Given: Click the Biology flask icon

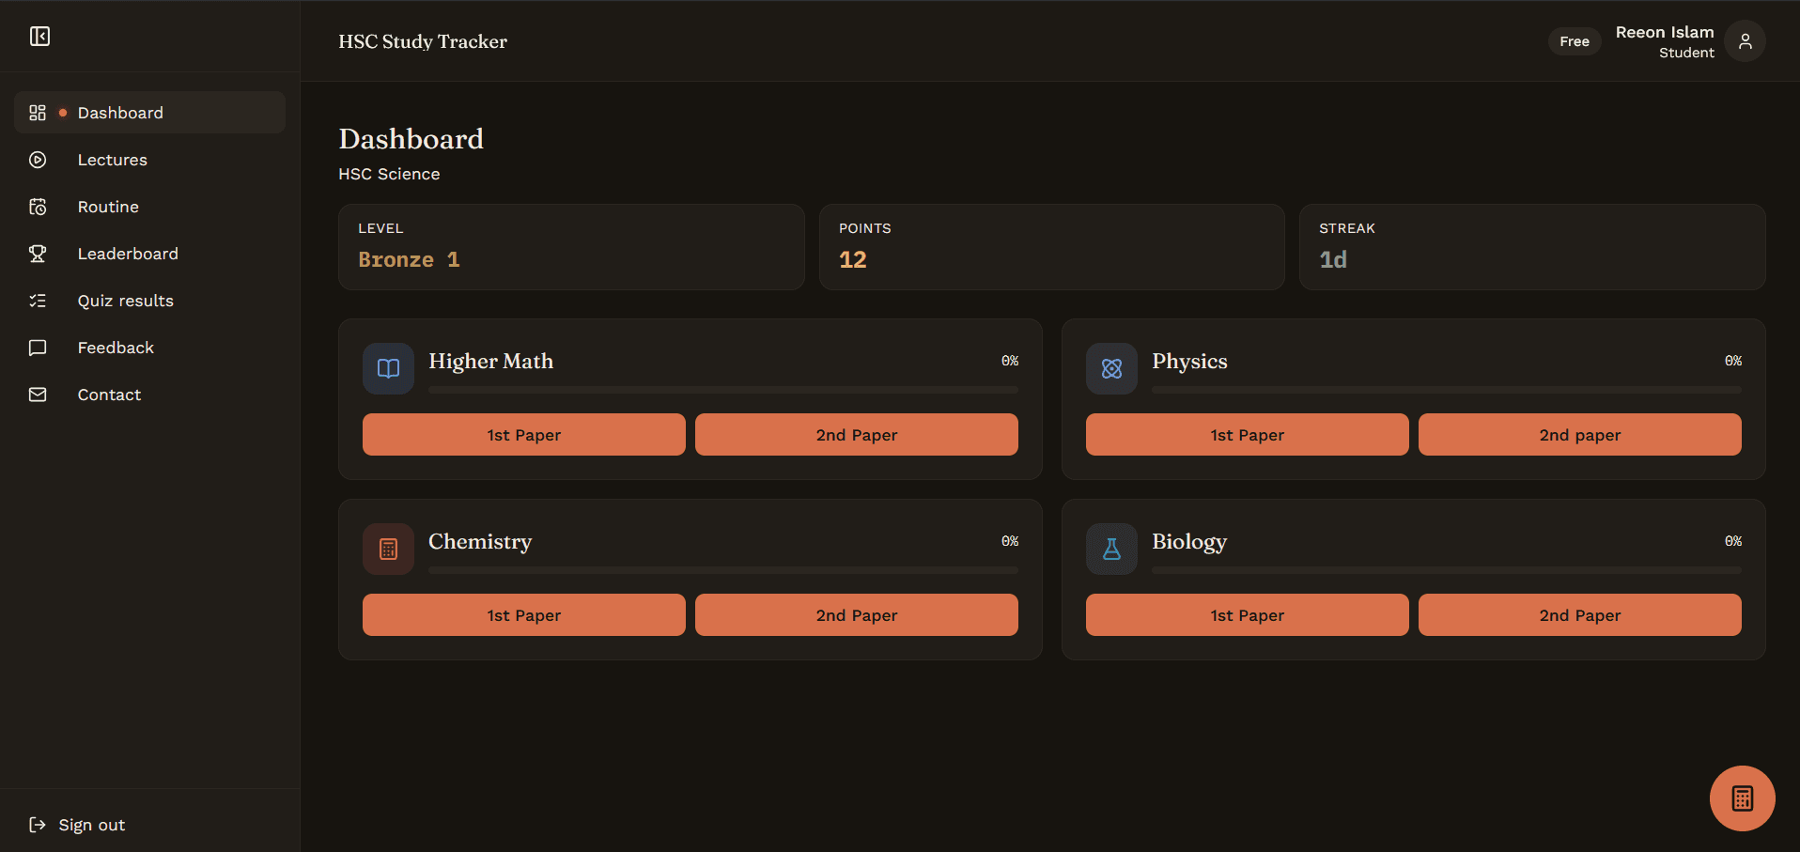Looking at the screenshot, I should tap(1111, 549).
